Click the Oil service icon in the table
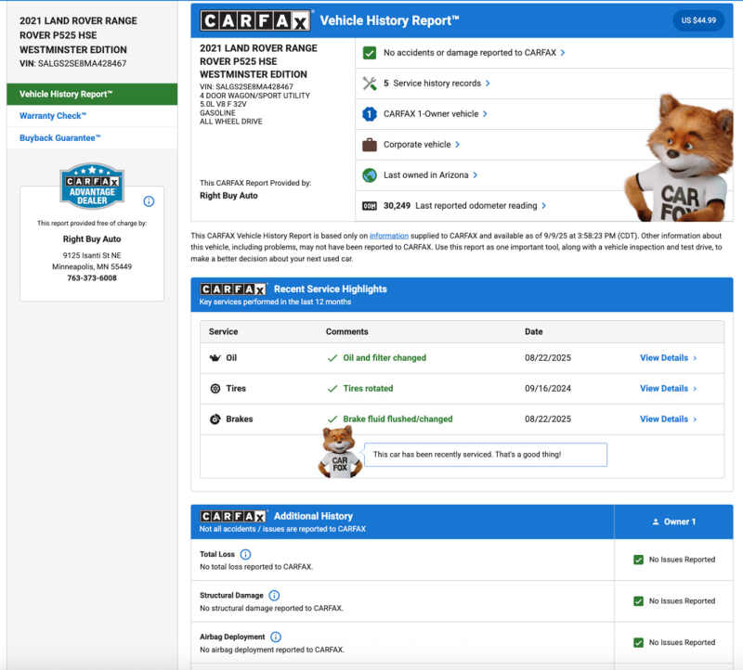This screenshot has height=670, width=743. tap(215, 358)
